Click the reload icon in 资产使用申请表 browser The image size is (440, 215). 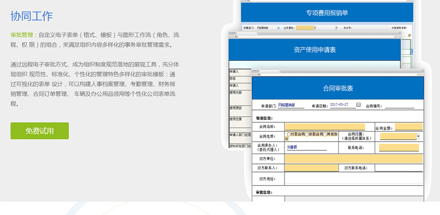pyautogui.click(x=236, y=37)
